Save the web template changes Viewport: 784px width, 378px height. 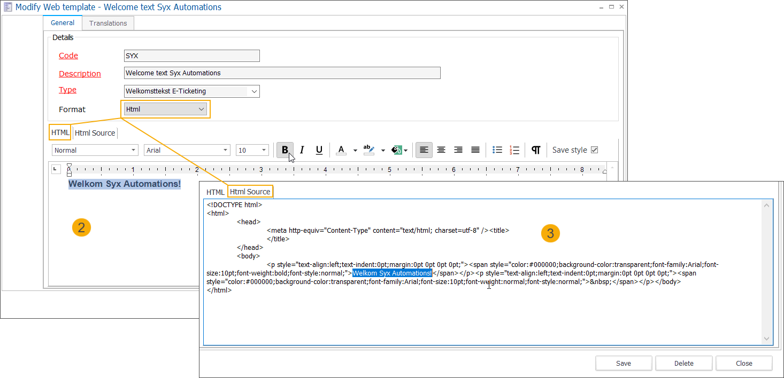point(623,363)
